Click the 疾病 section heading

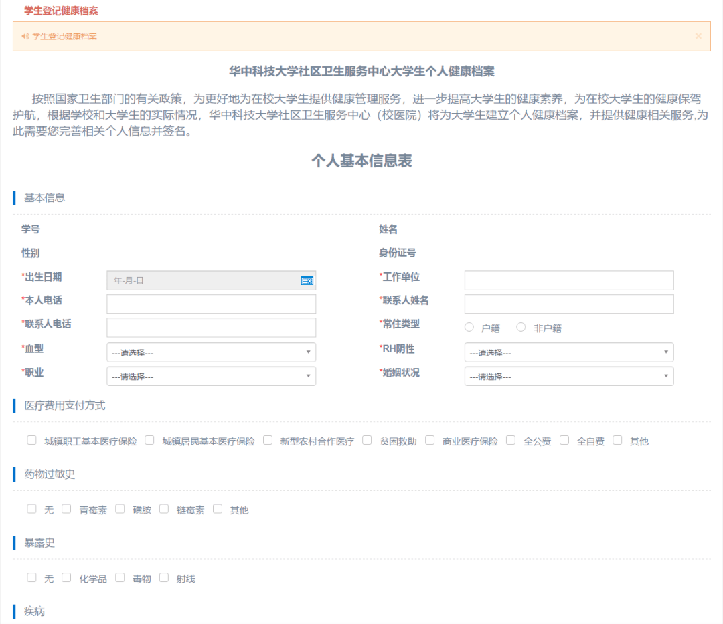point(34,611)
